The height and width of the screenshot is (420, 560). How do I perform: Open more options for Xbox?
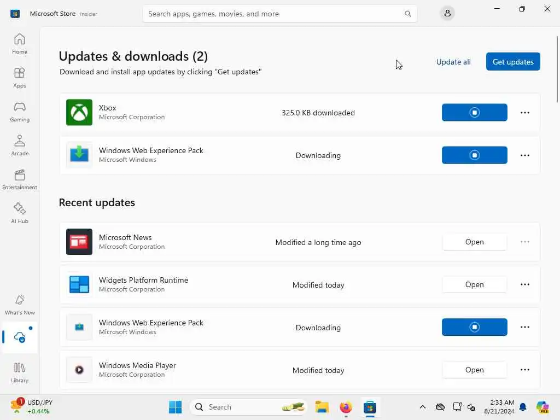524,113
